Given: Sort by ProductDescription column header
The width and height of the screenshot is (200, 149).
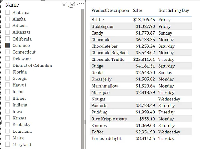Looking at the screenshot, I should point(110,11).
